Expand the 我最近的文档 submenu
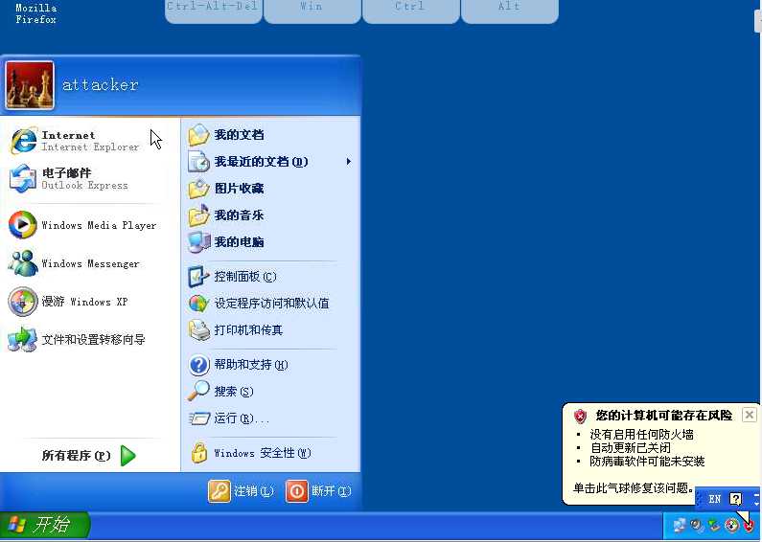 click(x=270, y=161)
